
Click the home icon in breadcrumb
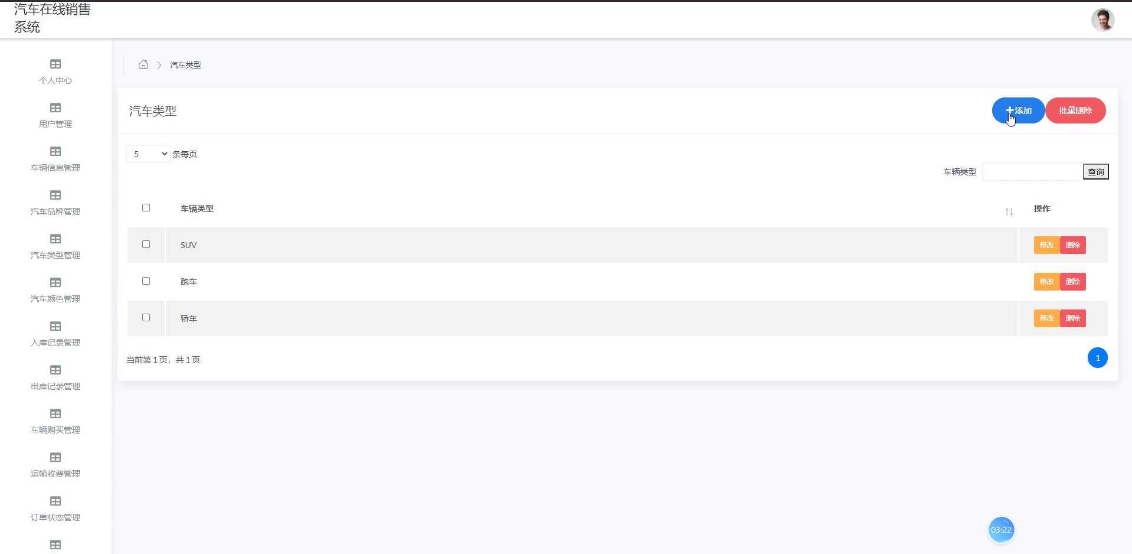[143, 64]
